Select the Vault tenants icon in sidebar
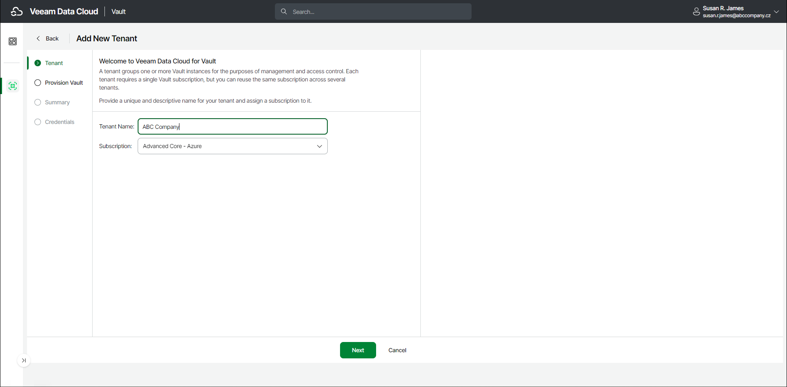 pyautogui.click(x=13, y=86)
